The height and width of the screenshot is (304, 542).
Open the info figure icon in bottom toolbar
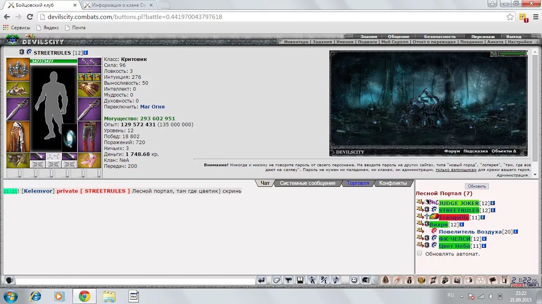(x=409, y=280)
